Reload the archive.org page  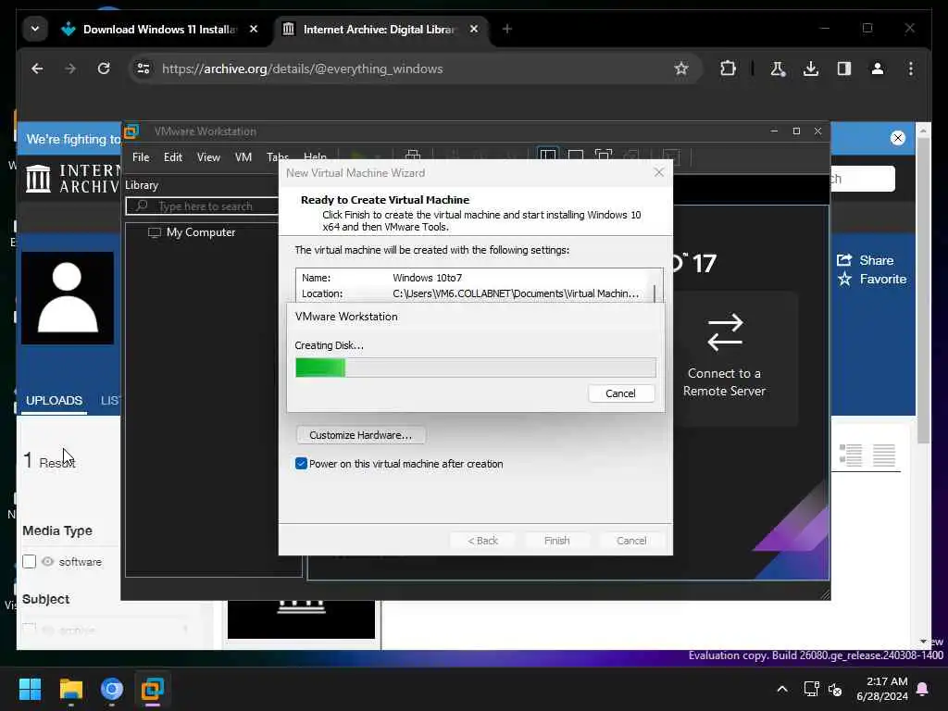[x=104, y=69]
